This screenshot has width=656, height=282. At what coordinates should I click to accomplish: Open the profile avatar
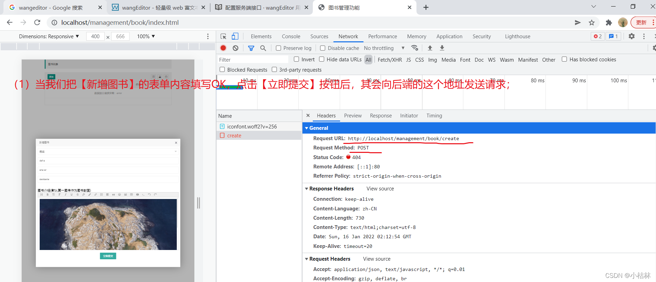tap(623, 23)
